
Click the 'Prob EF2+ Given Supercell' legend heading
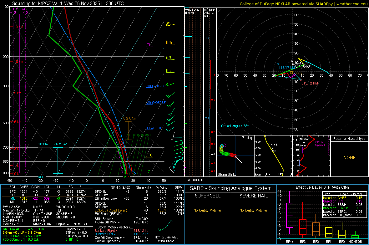pyautogui.click(x=343, y=194)
